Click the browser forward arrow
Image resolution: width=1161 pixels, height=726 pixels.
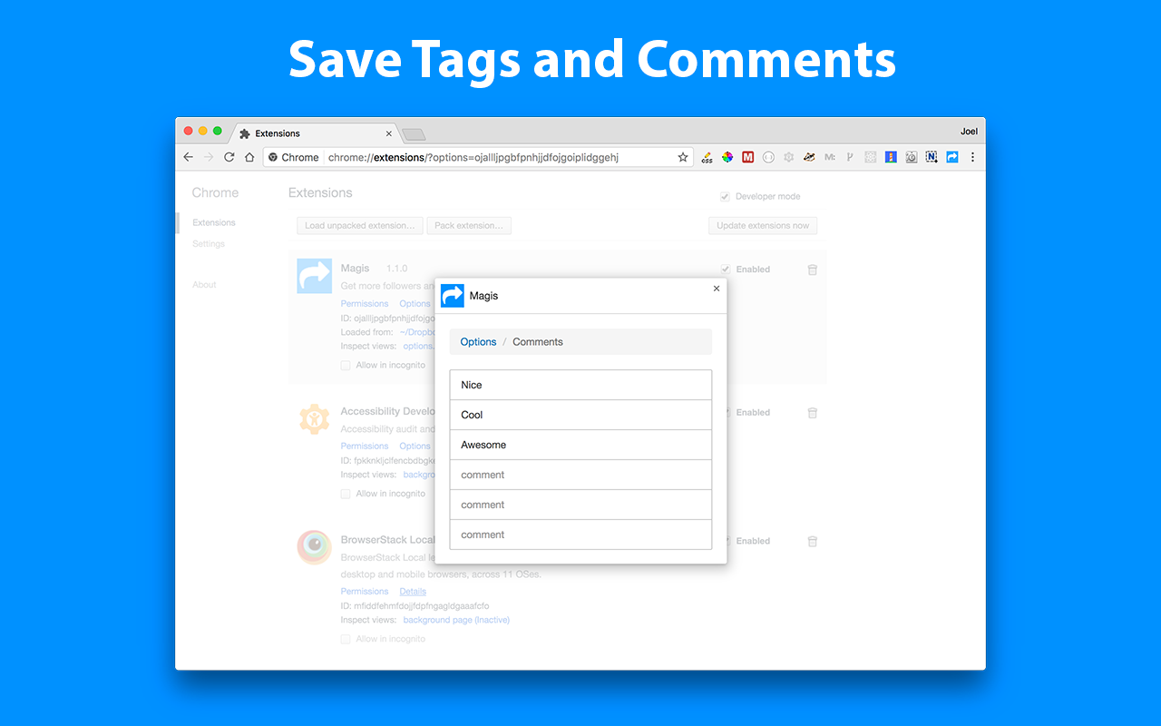[209, 157]
